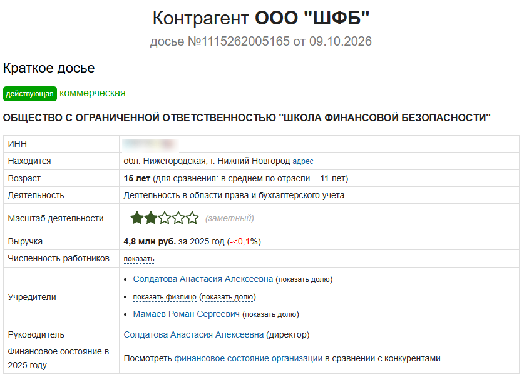
Task: Open founder Мамаев Роман Сергеевич link
Action: [x=186, y=314]
